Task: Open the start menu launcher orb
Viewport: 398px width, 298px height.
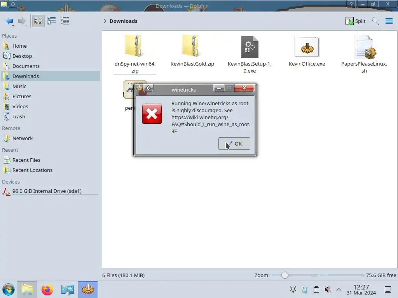Action: click(9, 289)
